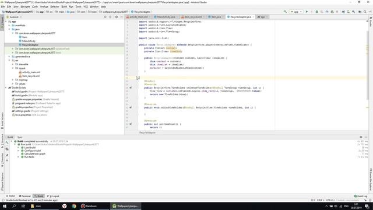This screenshot has width=373, height=210.
Task: Open the Event Log
Action: pos(361,196)
